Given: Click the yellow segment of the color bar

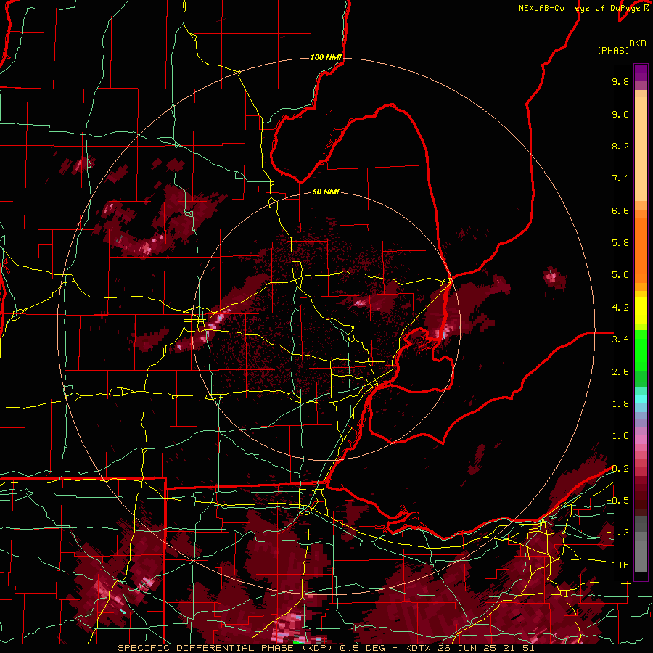Looking at the screenshot, I should tap(641, 311).
